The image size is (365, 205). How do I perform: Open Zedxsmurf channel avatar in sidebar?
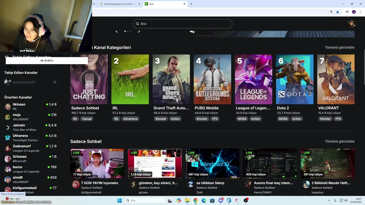[x=8, y=148]
